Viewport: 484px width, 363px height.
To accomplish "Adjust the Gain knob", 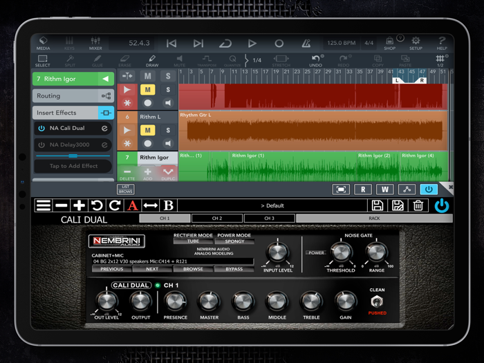I will (346, 301).
